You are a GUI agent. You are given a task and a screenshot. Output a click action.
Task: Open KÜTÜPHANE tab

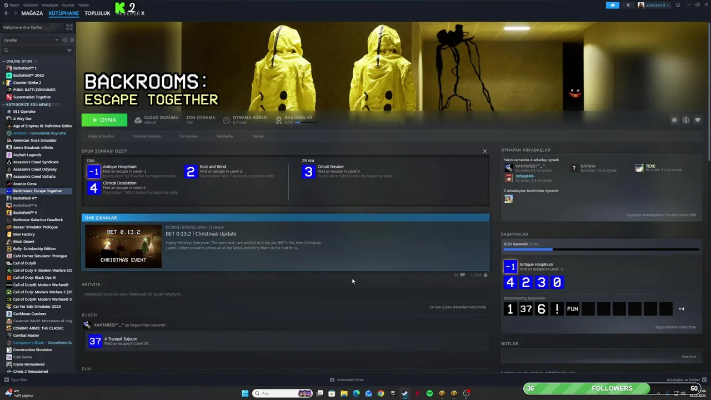[63, 13]
